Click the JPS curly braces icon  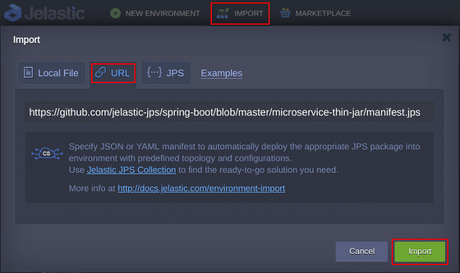154,72
